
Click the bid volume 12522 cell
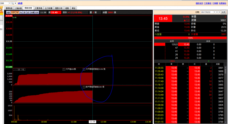click(174, 44)
